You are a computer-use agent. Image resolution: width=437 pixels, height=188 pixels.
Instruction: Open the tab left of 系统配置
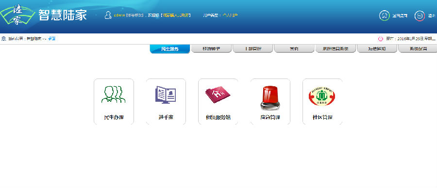[377, 48]
